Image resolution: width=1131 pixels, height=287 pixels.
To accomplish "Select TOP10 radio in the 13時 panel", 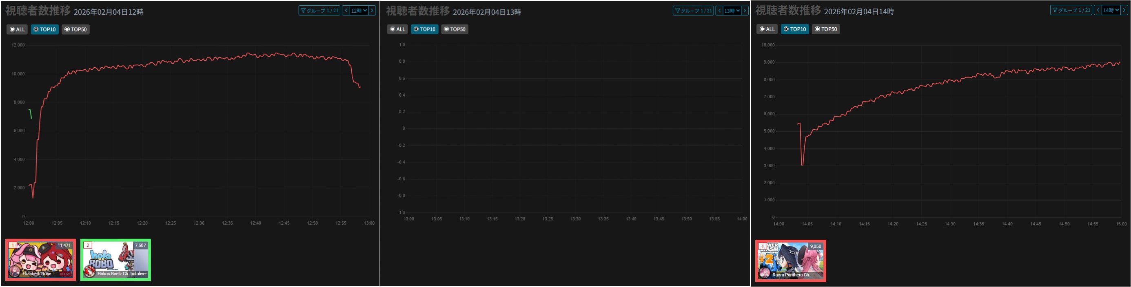I will [425, 29].
